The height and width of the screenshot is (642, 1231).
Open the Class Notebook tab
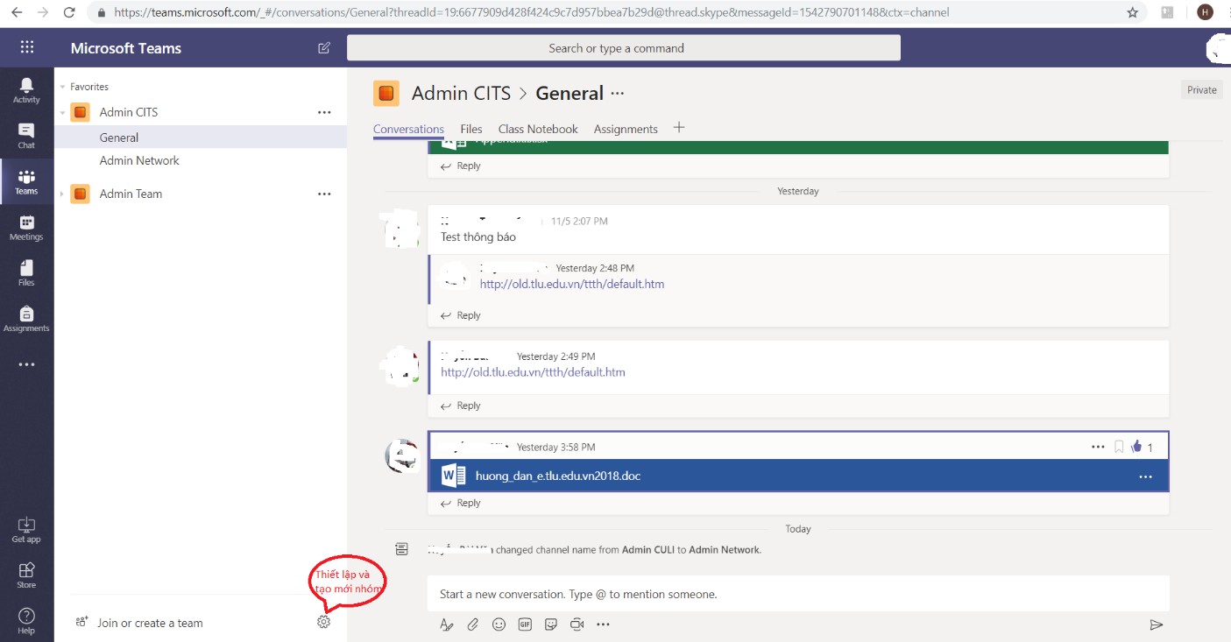click(x=537, y=128)
